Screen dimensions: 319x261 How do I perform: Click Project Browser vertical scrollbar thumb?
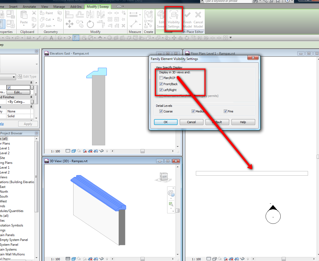36,177
